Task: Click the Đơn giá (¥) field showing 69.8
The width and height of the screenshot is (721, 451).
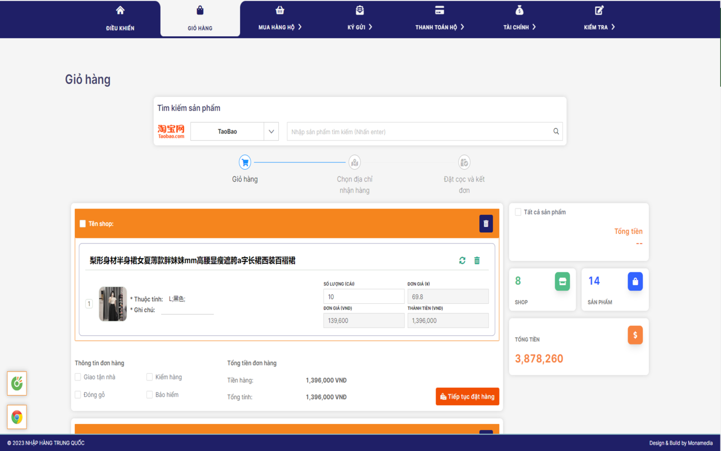Action: coord(448,297)
